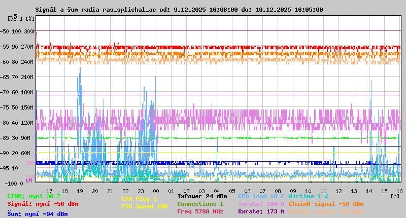The height and width of the screenshot is (218, 406).
Task: Click the Airtime 1 % legend label
Action: 308,196
